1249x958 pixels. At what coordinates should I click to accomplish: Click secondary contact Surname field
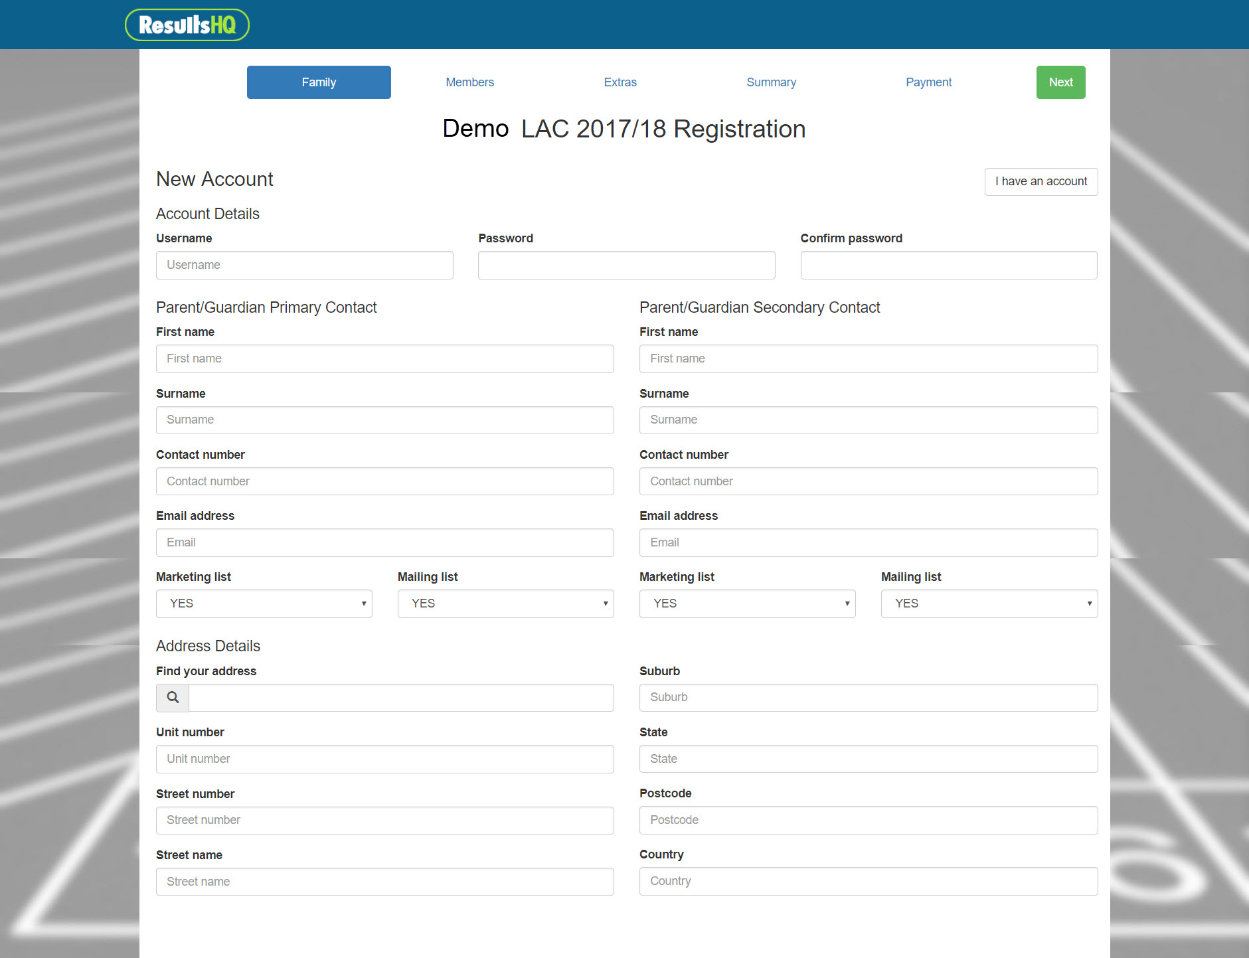869,420
